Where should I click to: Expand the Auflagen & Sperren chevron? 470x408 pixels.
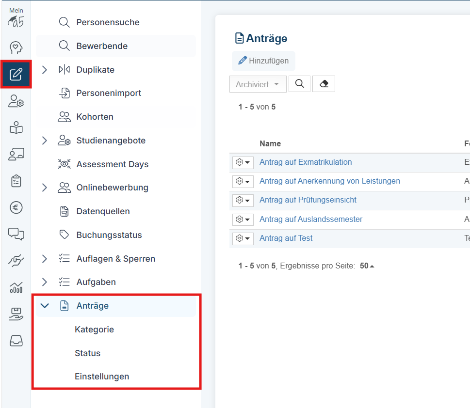45,259
